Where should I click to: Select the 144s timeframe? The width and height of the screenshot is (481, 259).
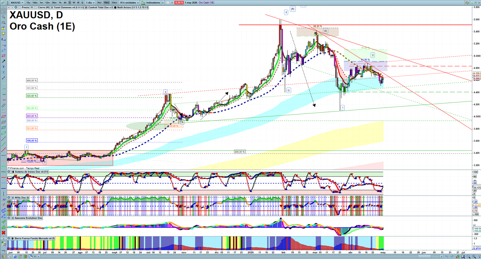click(35, 3)
